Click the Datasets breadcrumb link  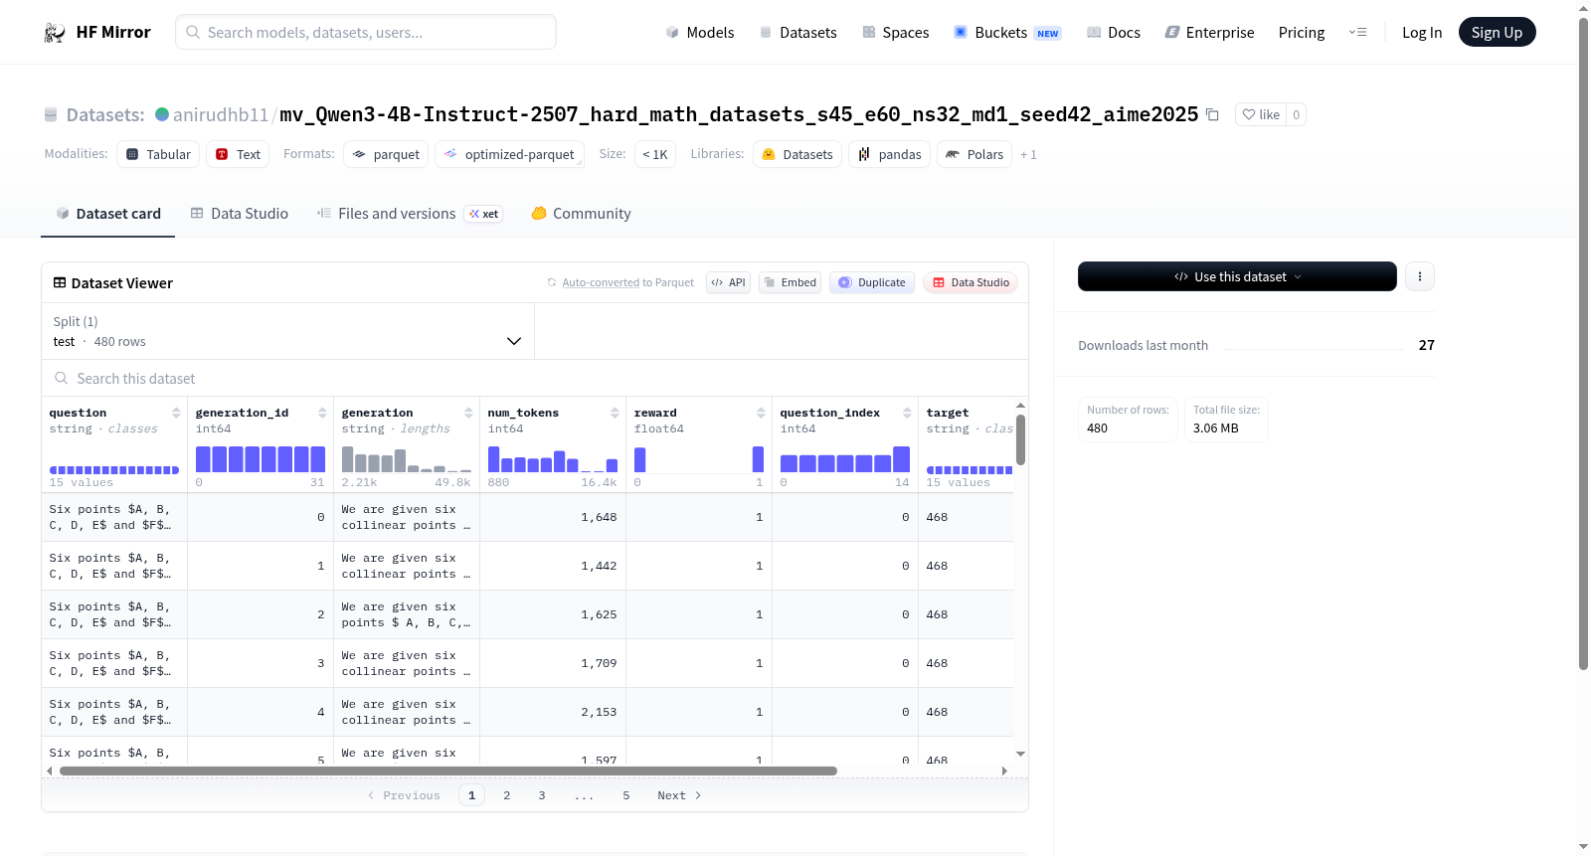coord(104,114)
